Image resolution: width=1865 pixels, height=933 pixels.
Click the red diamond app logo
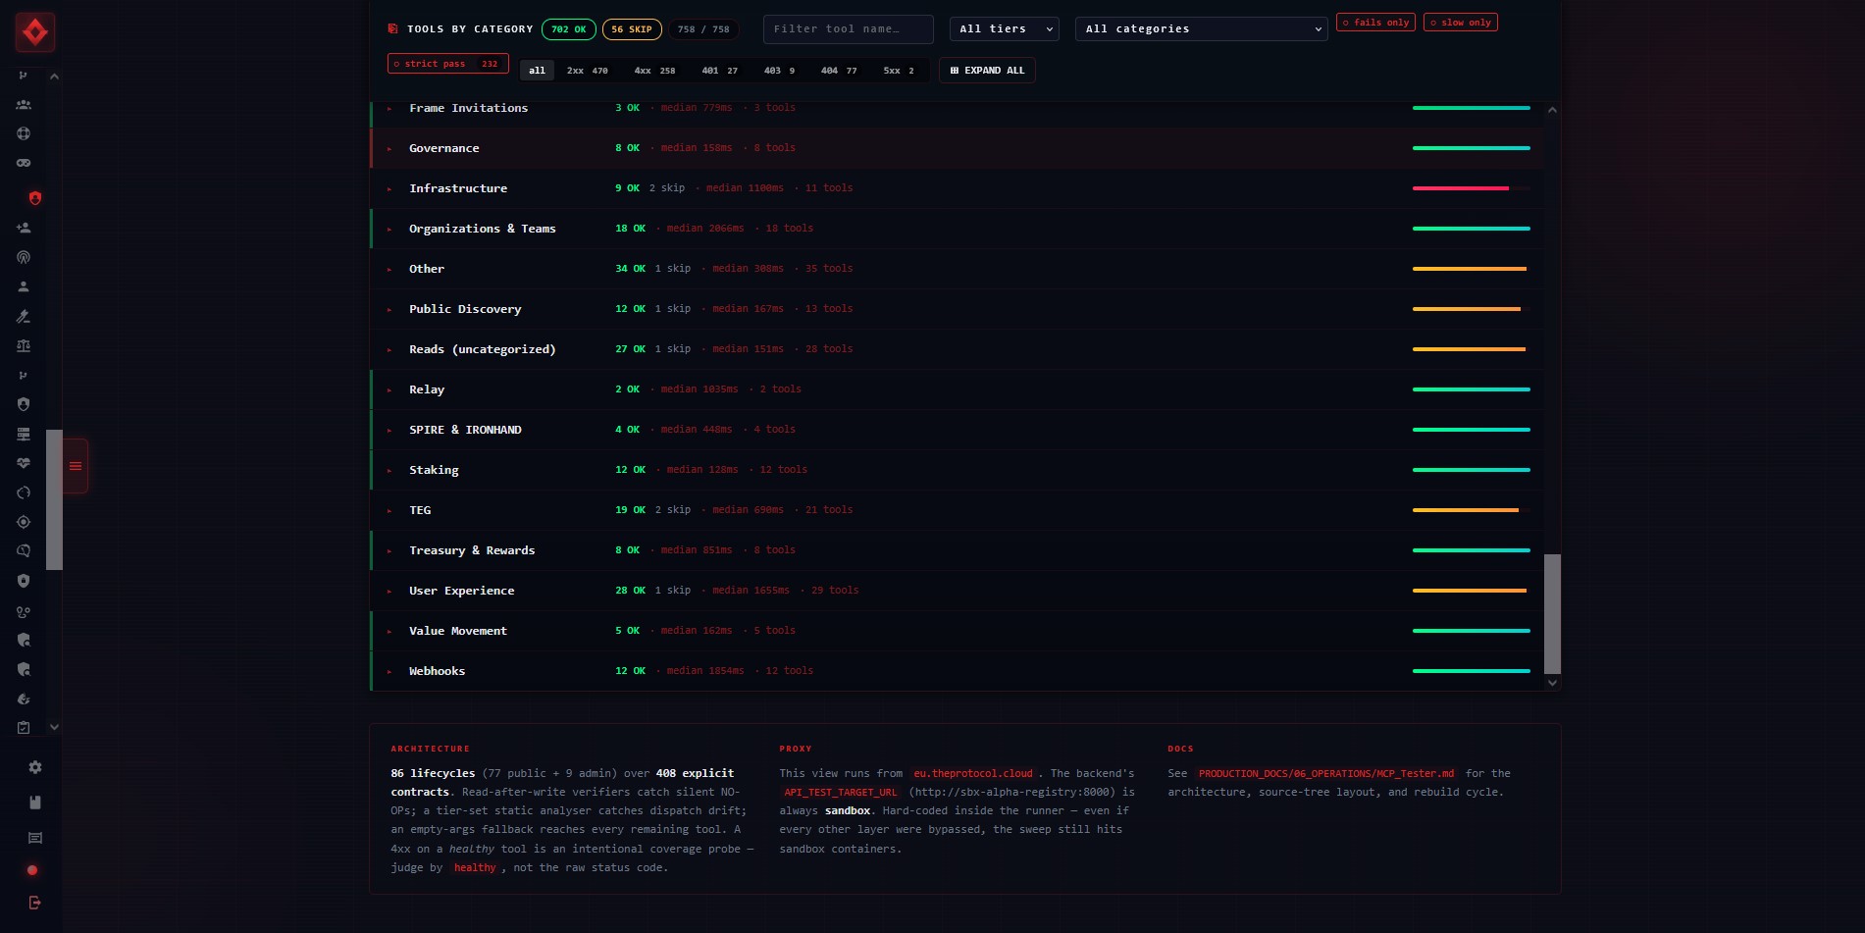(35, 32)
